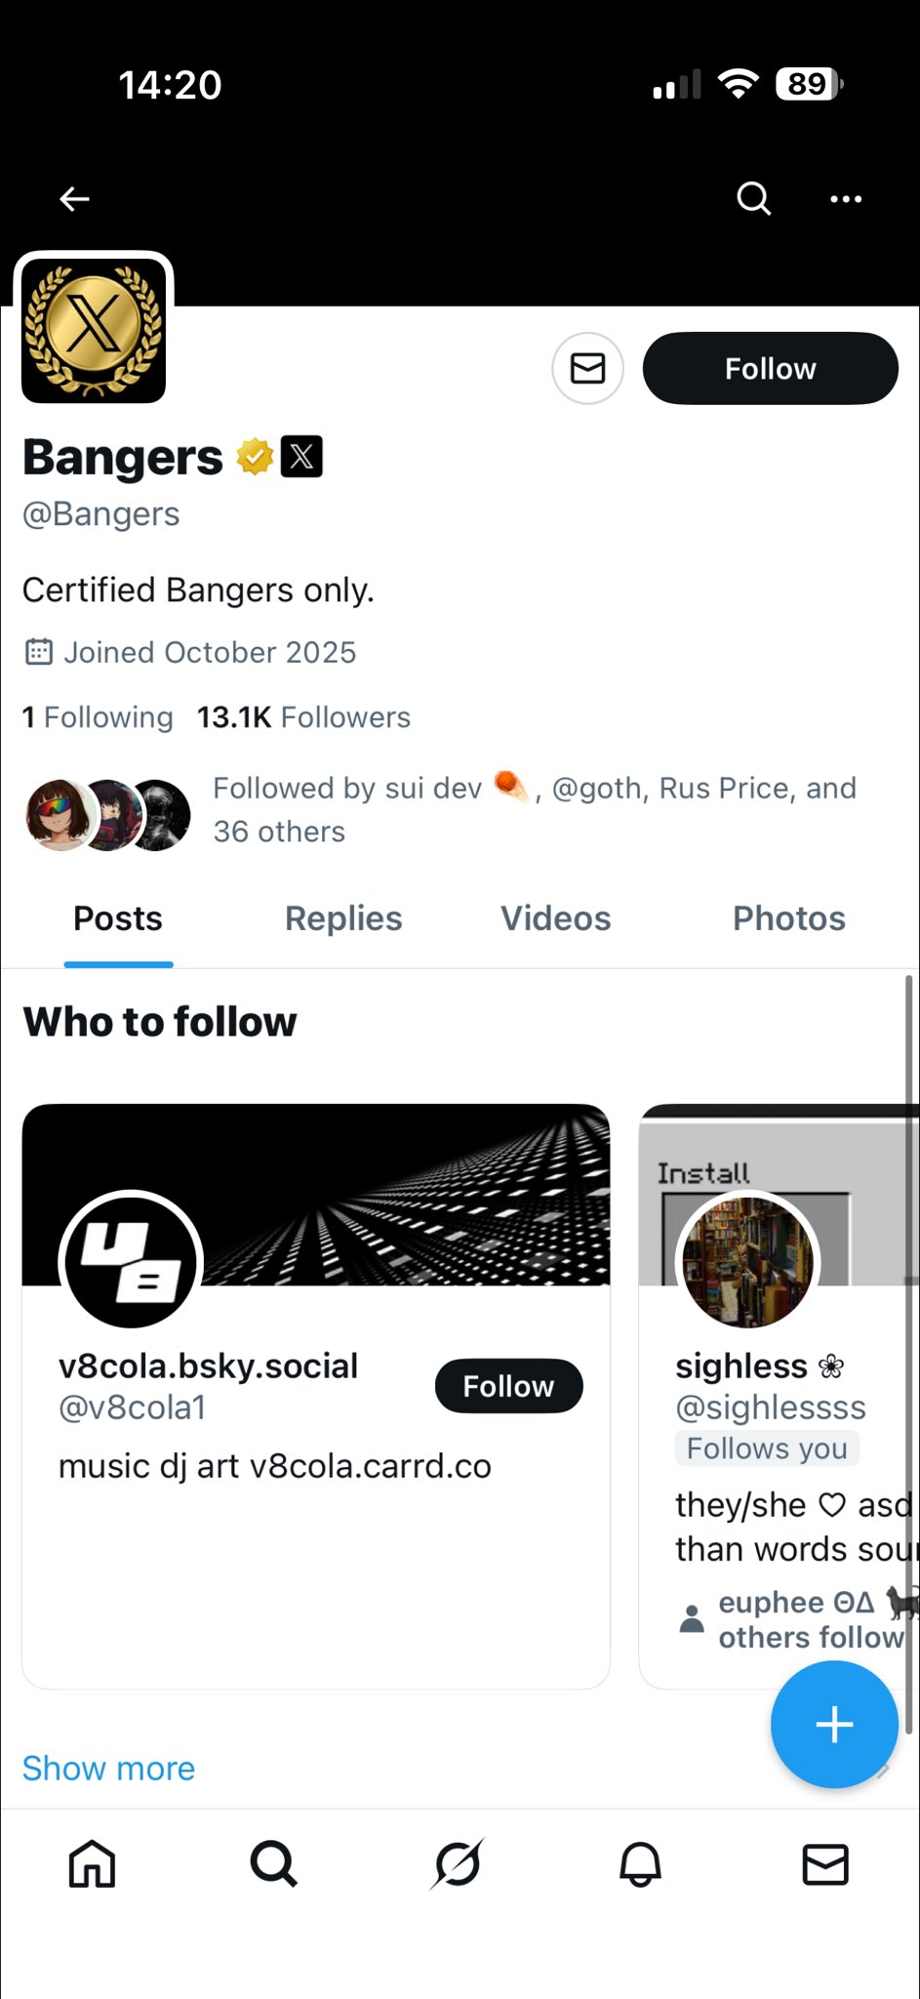
Task: Open profile search magnifier icon
Action: [x=753, y=199]
